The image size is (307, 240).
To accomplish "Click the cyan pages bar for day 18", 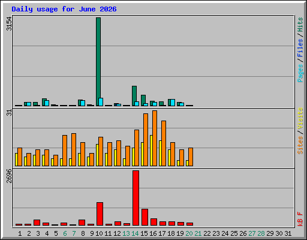I will (x=173, y=103).
